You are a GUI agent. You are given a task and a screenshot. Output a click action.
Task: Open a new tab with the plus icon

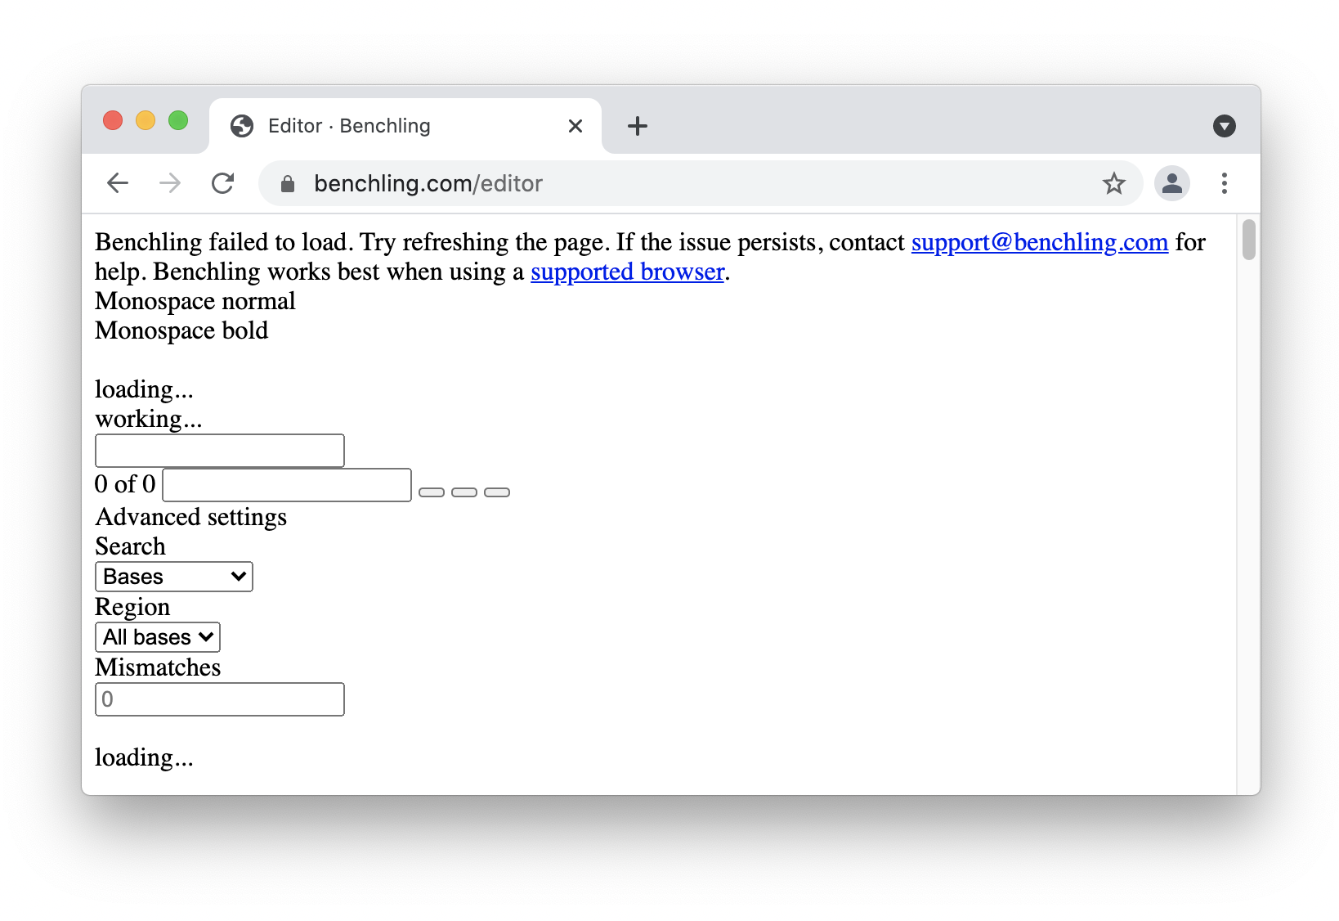[x=637, y=126]
